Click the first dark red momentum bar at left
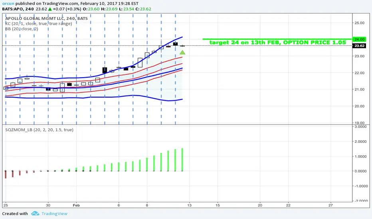 click(x=6, y=174)
